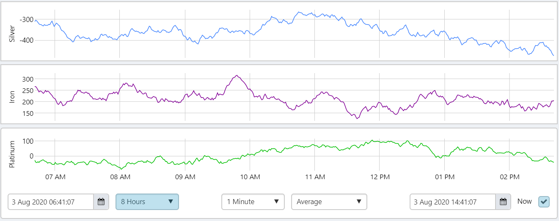Viewport: 559px width, 221px height.
Task: Open the 1 Minute interval dropdown
Action: coord(253,202)
